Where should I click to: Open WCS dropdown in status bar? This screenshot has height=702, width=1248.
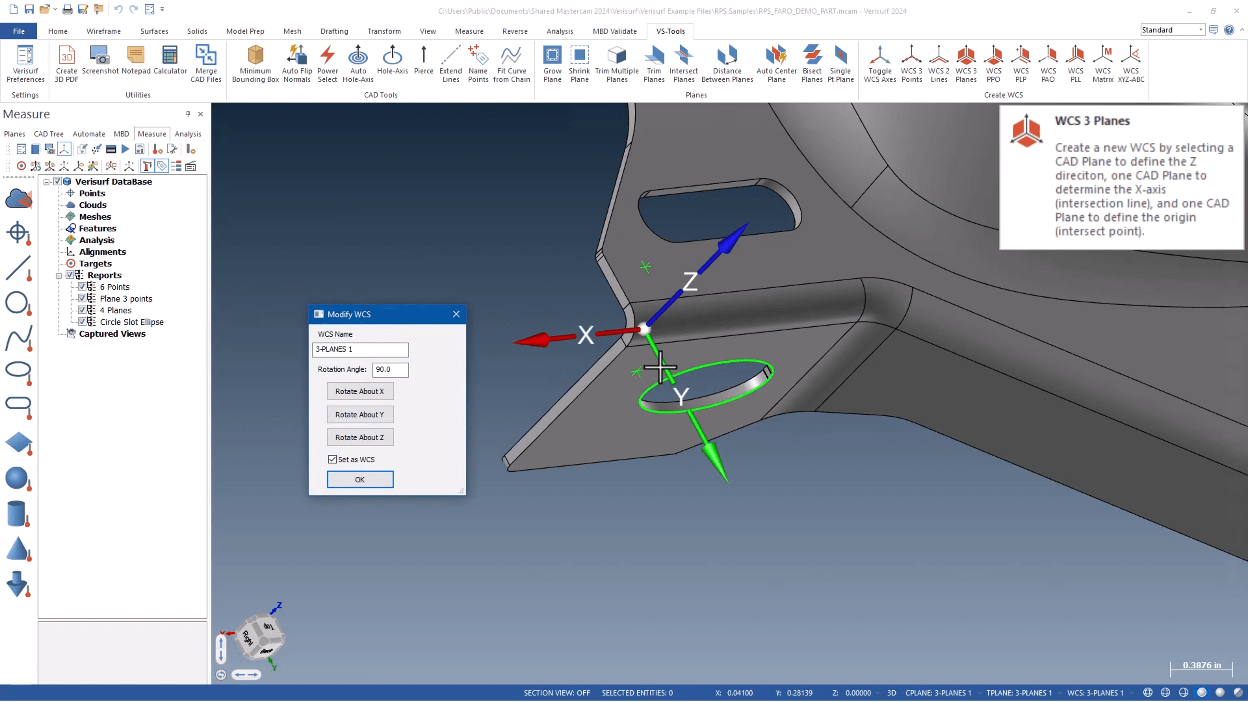pos(1132,693)
